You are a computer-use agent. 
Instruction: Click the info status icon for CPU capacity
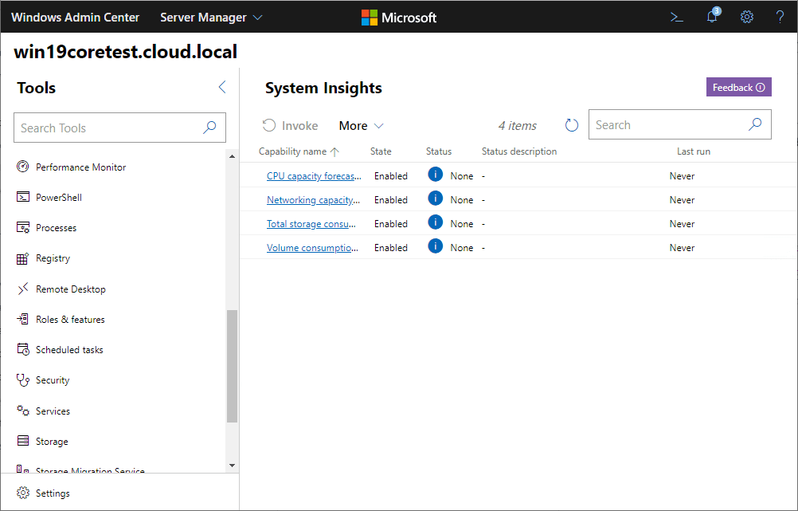click(x=435, y=175)
